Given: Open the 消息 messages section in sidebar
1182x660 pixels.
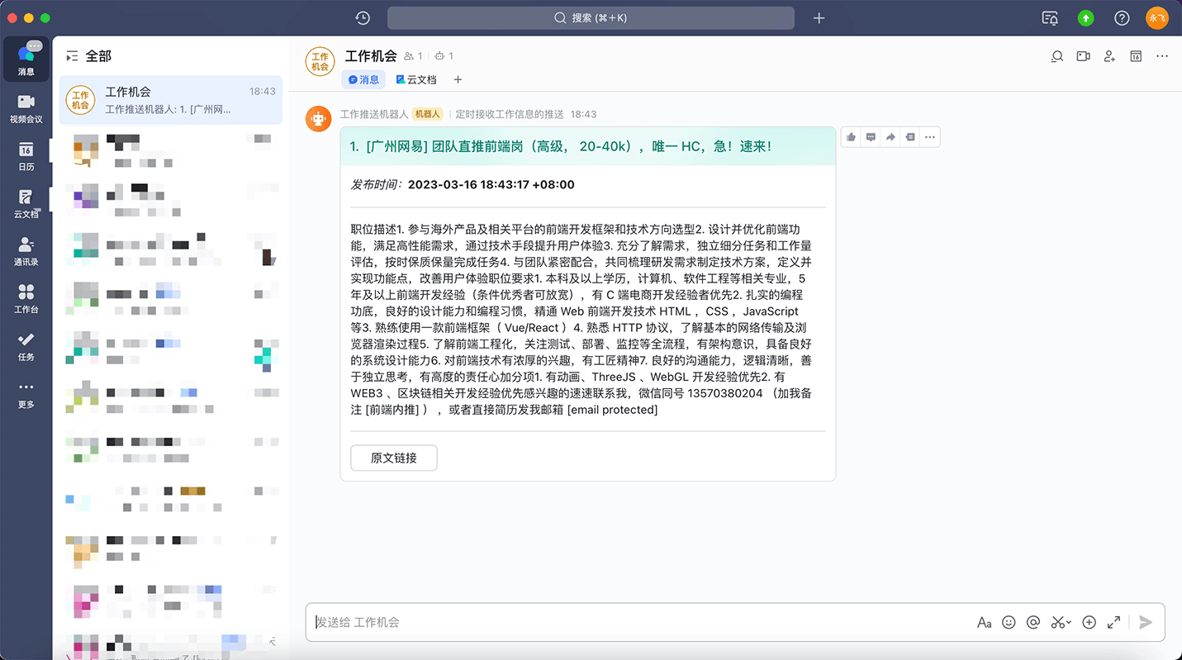Looking at the screenshot, I should pyautogui.click(x=26, y=59).
